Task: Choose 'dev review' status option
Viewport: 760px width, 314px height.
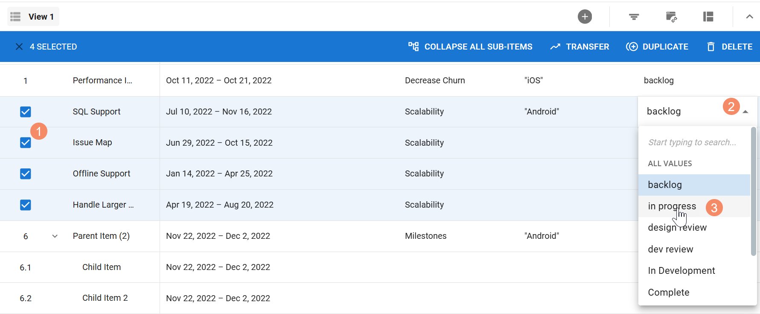Action: click(x=670, y=249)
